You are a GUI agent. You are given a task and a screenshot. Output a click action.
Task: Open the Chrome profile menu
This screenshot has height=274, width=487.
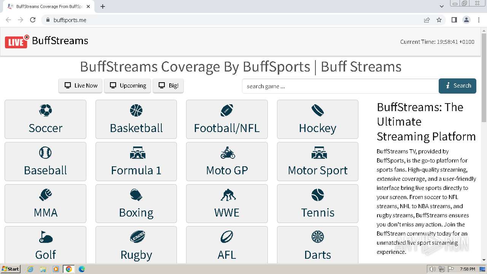coord(466,20)
